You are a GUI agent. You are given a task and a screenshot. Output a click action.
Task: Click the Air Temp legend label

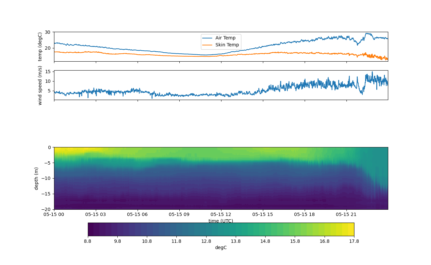(225, 38)
